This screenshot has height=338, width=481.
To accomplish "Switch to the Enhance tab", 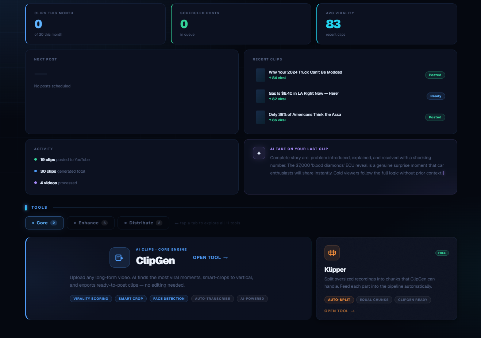I will (91, 223).
